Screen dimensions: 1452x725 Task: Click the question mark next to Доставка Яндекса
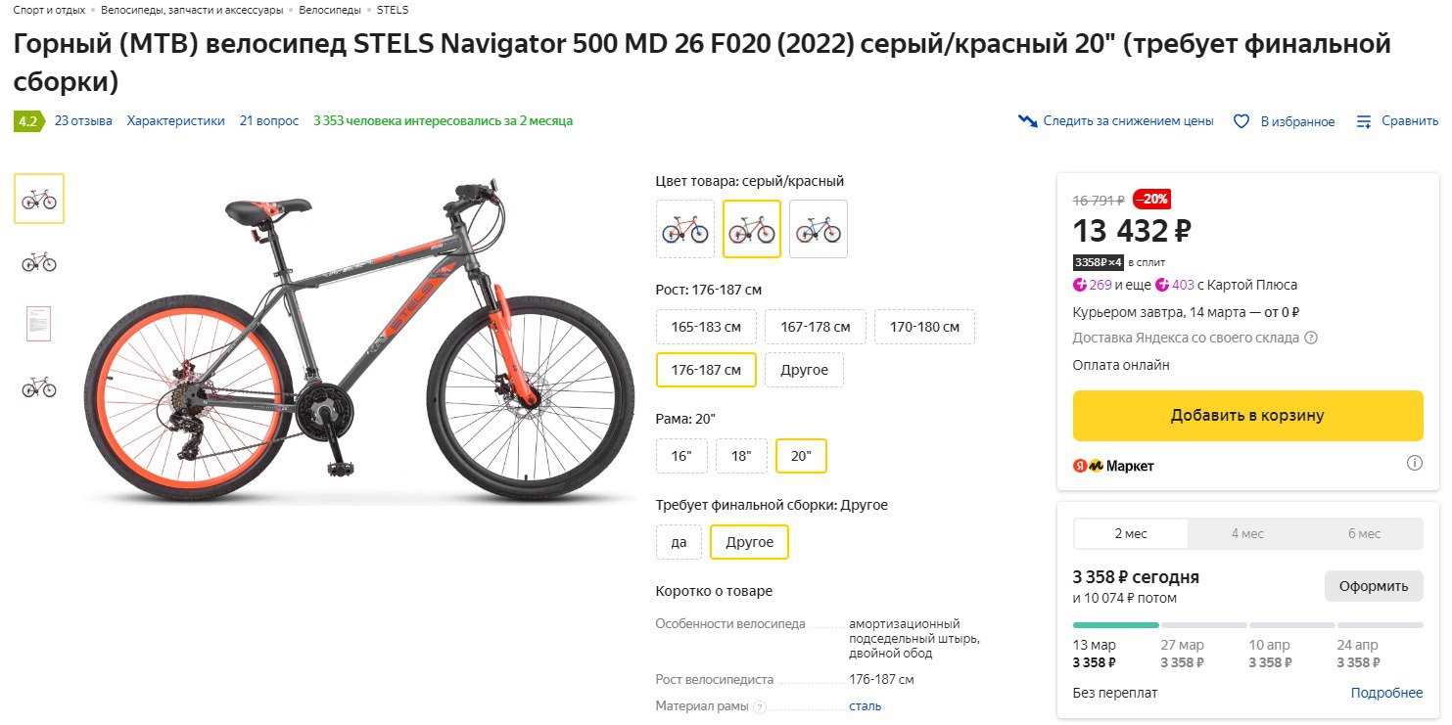(1311, 338)
